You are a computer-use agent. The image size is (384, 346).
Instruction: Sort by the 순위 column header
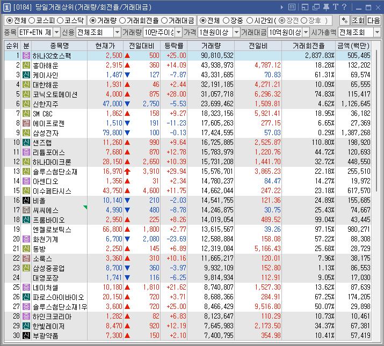(x=12, y=46)
